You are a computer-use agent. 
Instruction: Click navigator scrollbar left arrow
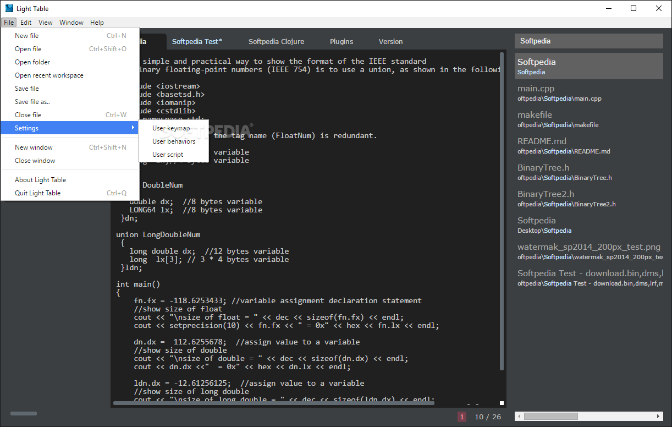pyautogui.click(x=519, y=417)
